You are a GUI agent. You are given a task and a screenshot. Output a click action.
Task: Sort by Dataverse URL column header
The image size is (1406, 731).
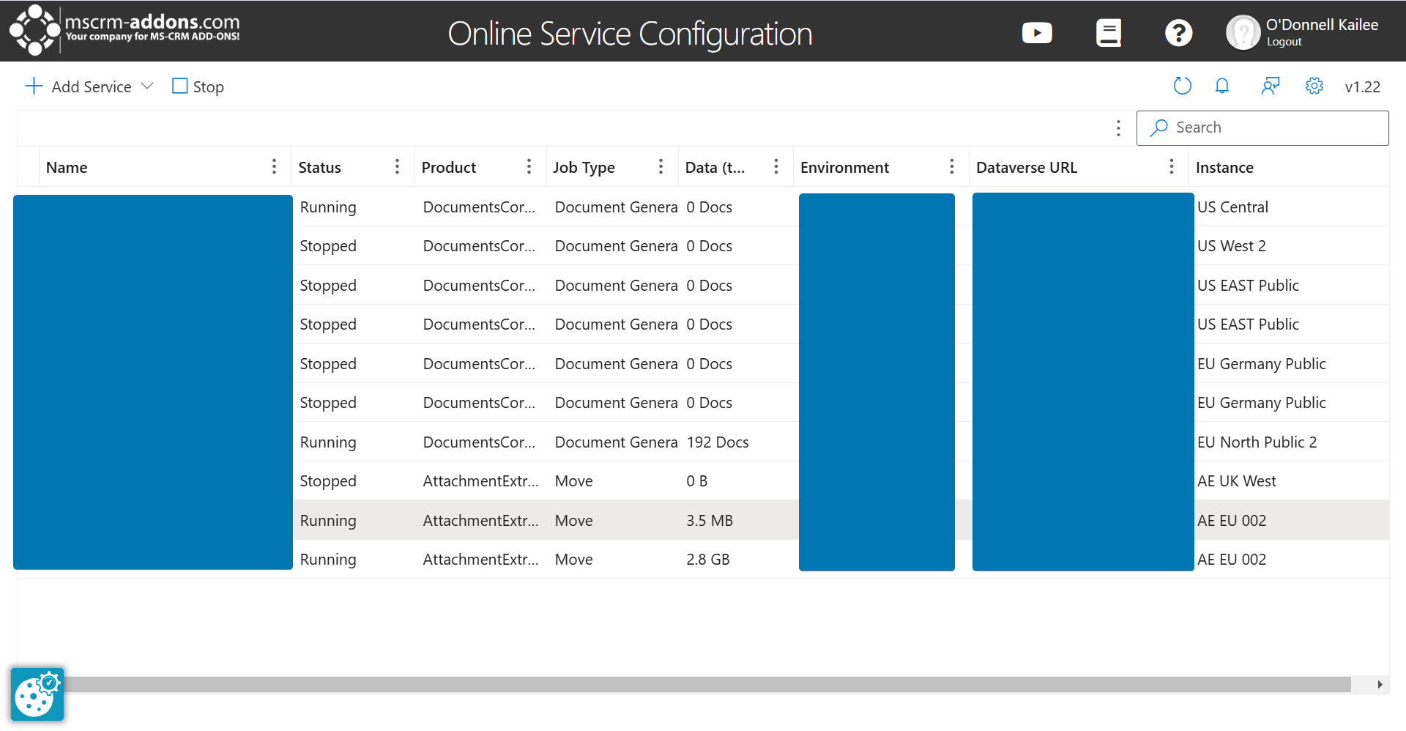point(1027,168)
